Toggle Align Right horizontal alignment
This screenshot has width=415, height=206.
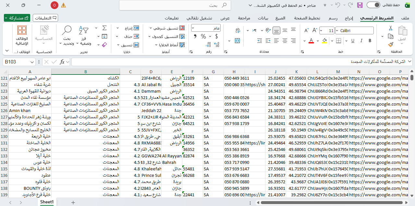pyautogui.click(x=293, y=40)
